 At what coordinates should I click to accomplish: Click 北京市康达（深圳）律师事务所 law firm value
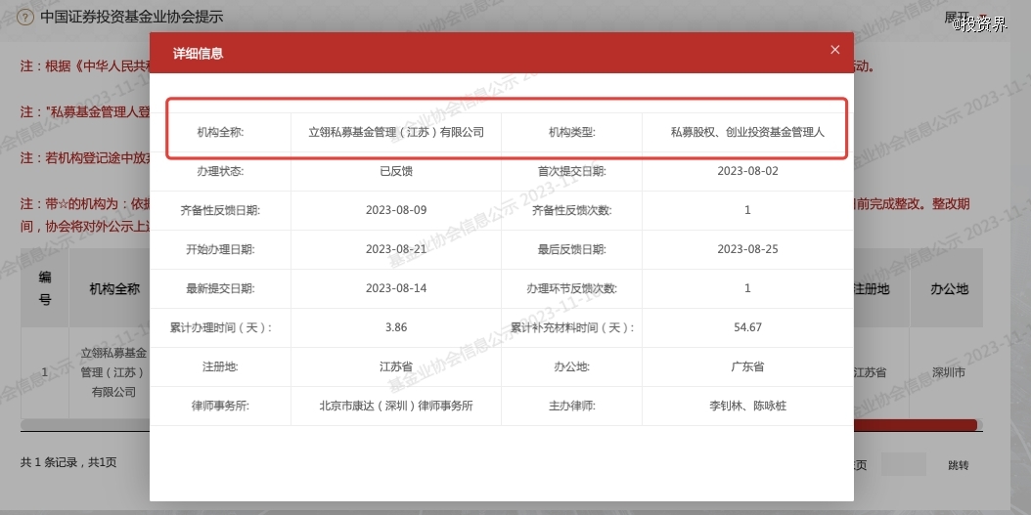[396, 406]
